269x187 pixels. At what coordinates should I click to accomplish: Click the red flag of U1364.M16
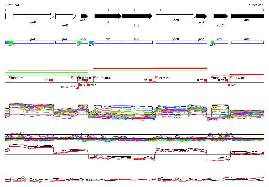(x=231, y=78)
